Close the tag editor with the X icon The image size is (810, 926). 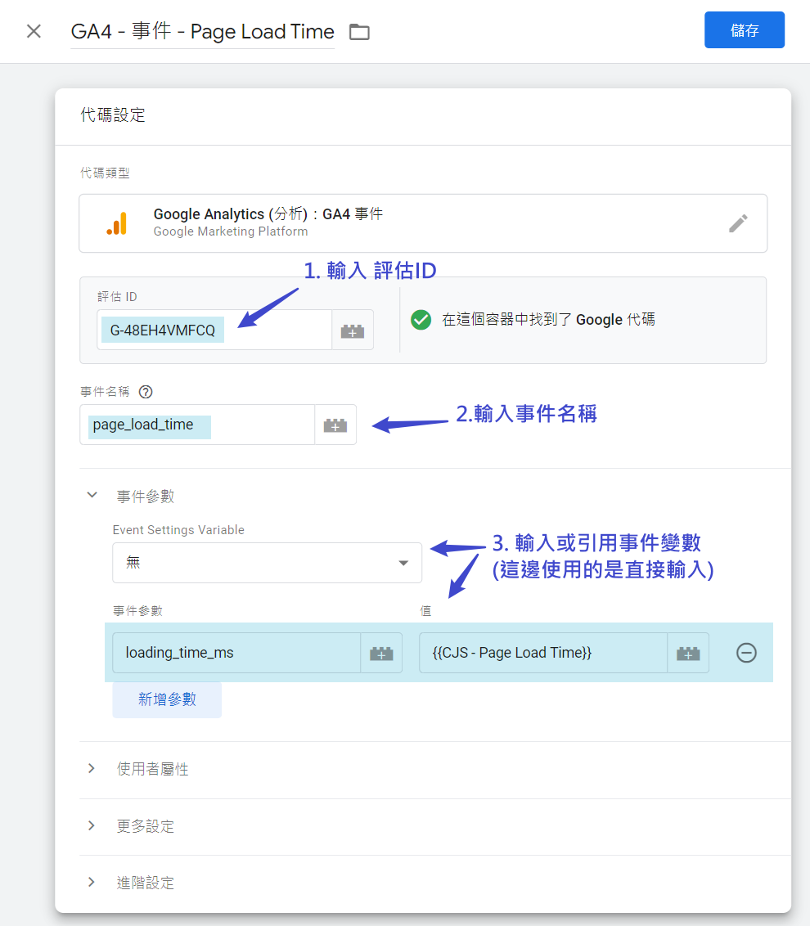coord(34,31)
